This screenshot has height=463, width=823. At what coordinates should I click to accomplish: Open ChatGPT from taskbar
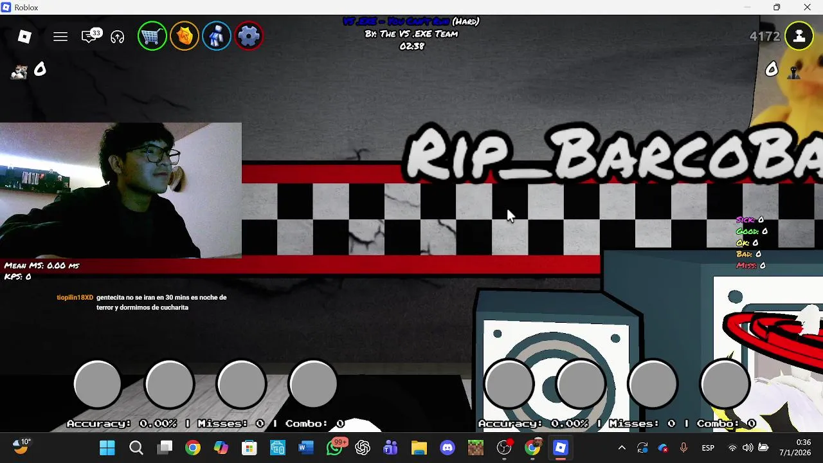click(363, 448)
